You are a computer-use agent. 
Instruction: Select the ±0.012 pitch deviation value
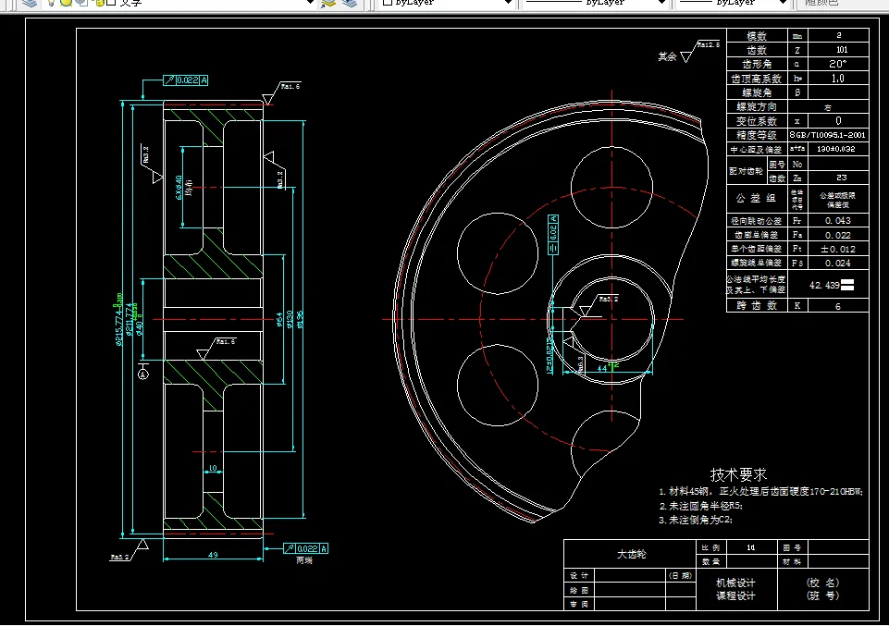(838, 250)
